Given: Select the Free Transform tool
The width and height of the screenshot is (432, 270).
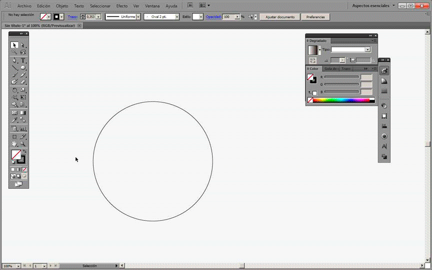Looking at the screenshot, I should coord(23,97).
